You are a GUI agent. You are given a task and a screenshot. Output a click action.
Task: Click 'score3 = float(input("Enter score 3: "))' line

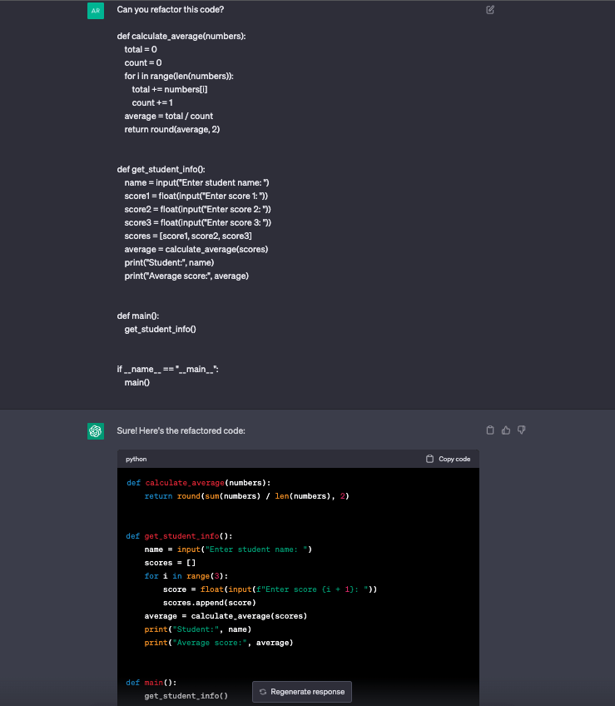197,222
